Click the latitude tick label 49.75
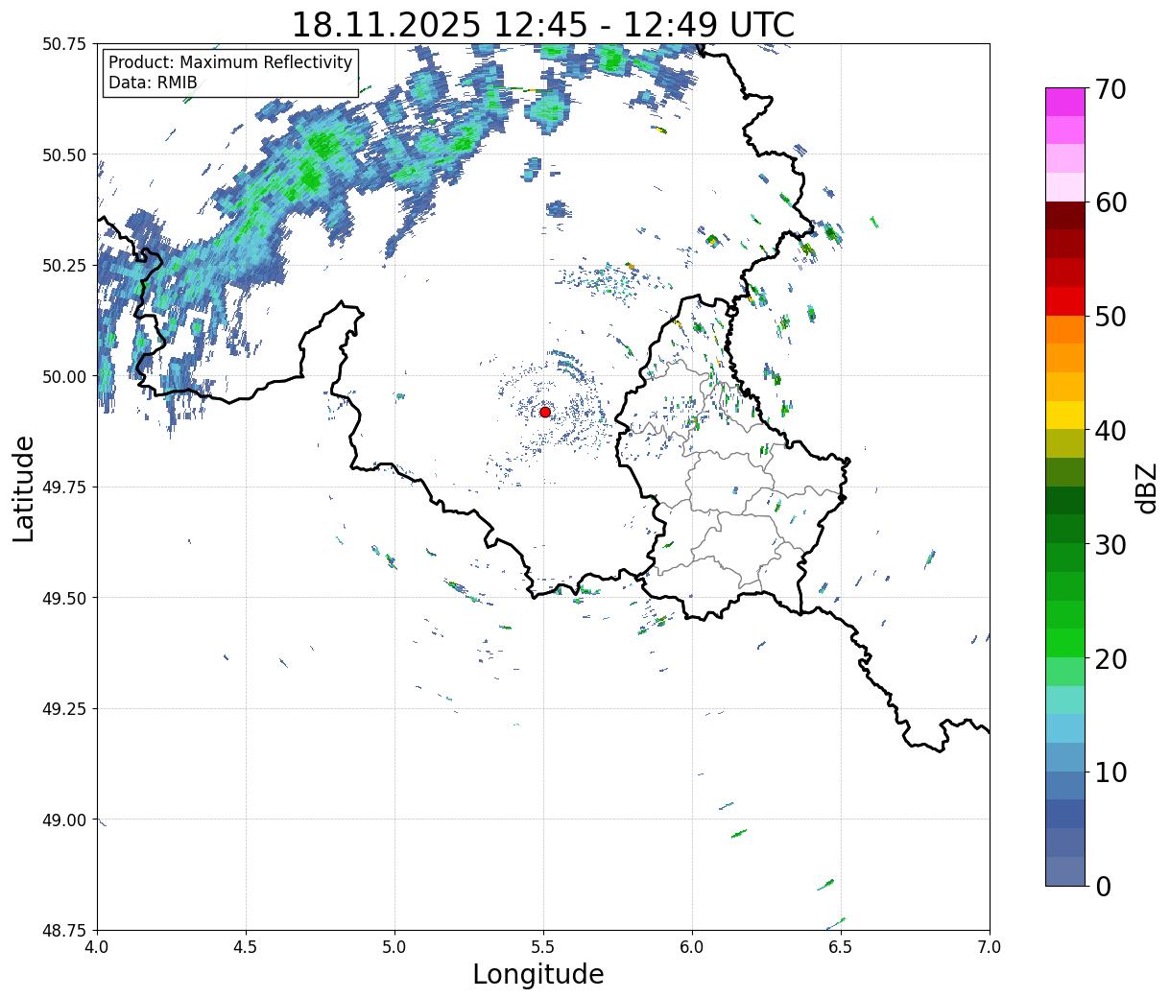The height and width of the screenshot is (998, 1170). [64, 487]
